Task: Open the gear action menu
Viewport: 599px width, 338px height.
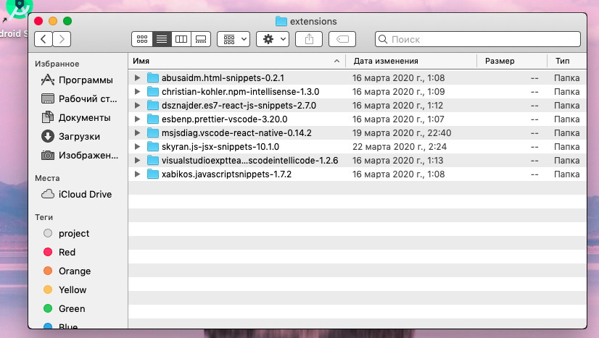Action: pyautogui.click(x=273, y=39)
